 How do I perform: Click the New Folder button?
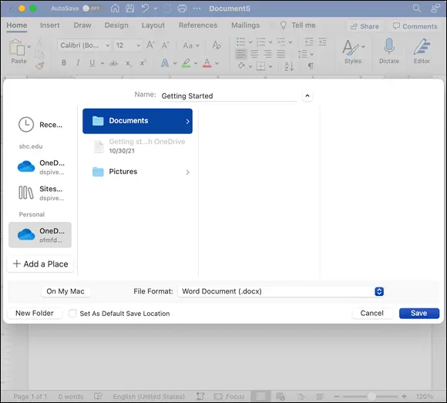click(x=35, y=313)
